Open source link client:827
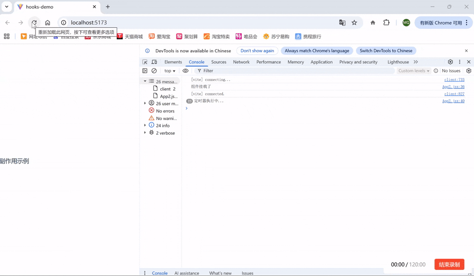Viewport: 474px width, 276px height. coord(454,94)
